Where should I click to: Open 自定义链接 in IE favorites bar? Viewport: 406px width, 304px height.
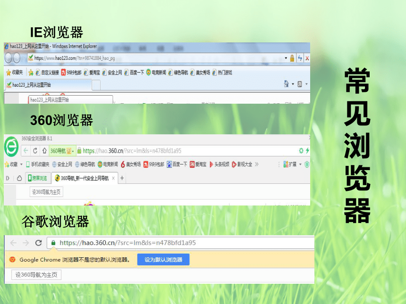47,73
